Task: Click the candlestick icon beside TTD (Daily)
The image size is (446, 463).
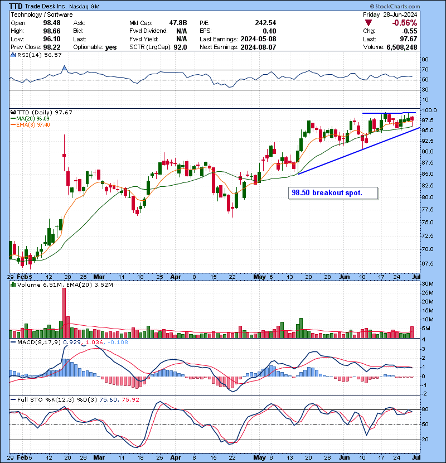Action: coord(13,112)
